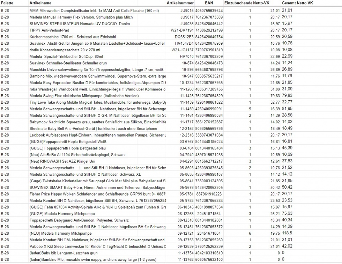Viewport: 342px width, 264px height.
Task: Select the Artikelname column header
Action: pos(40,3)
